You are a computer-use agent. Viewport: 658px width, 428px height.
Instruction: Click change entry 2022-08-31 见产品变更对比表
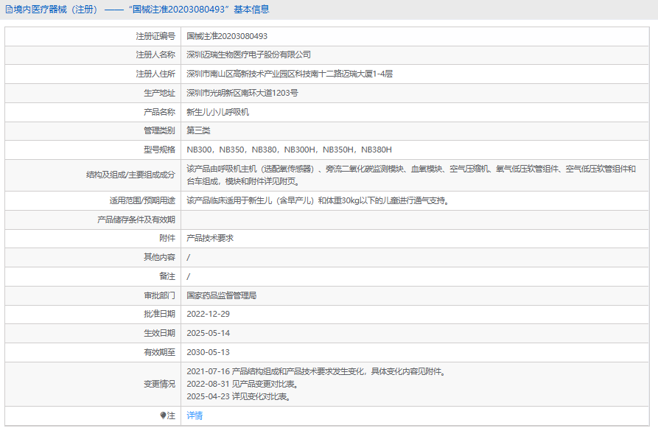(x=243, y=384)
